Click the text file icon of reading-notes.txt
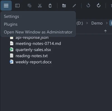The height and width of the screenshot is (111, 112). pyautogui.click(x=12, y=55)
